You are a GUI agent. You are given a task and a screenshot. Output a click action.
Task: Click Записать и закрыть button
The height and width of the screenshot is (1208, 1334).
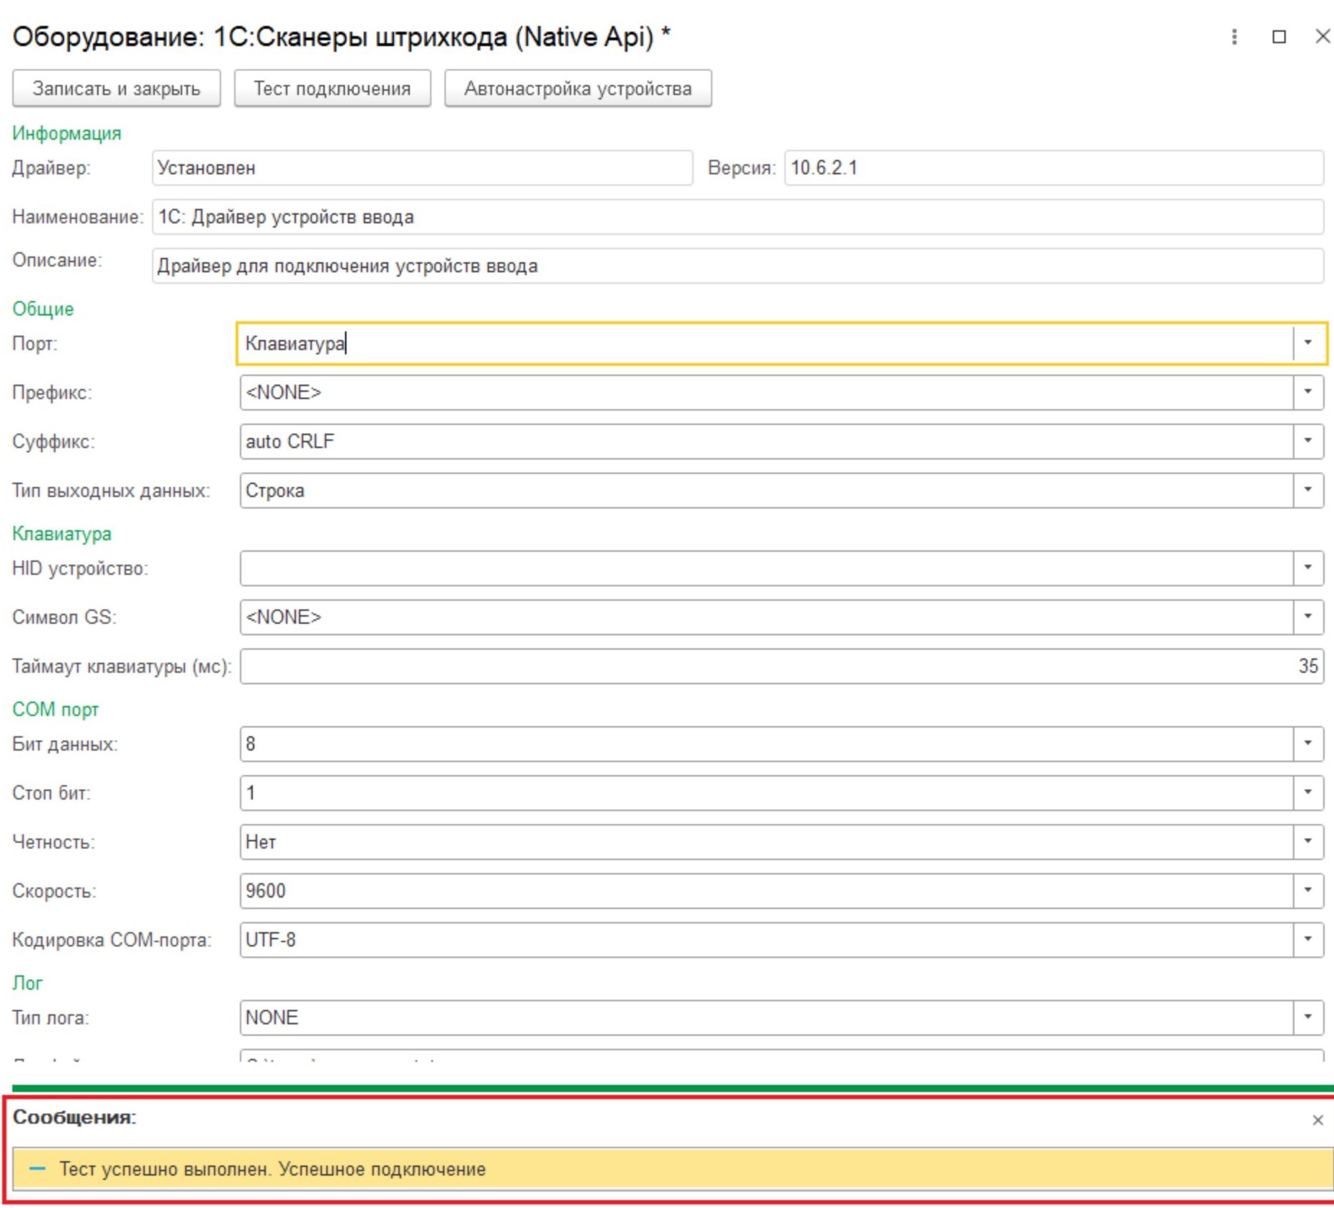(x=117, y=89)
